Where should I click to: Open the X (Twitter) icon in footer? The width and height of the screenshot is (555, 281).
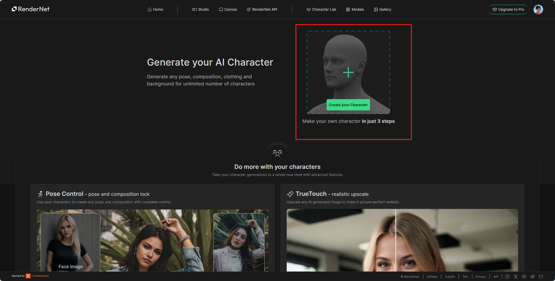(516, 277)
